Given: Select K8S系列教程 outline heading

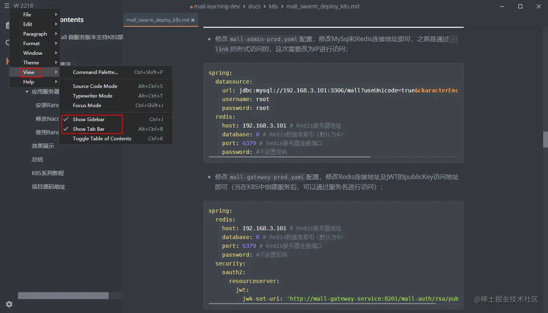Looking at the screenshot, I should pos(48,173).
